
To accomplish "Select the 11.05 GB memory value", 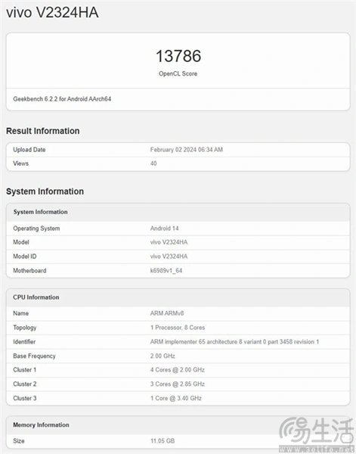I will click(163, 441).
